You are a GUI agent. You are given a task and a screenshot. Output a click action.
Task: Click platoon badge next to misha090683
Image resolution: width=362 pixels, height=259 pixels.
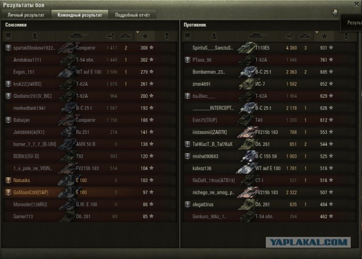point(187,156)
